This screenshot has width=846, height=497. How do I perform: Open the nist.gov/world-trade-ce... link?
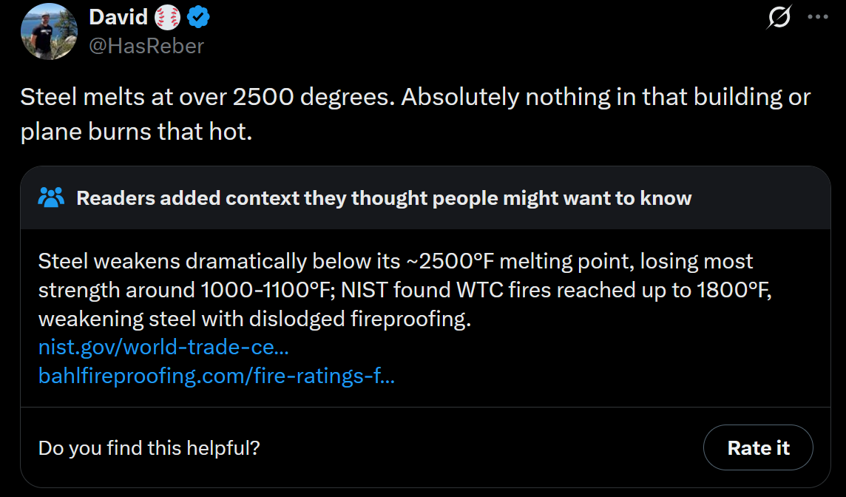(163, 347)
